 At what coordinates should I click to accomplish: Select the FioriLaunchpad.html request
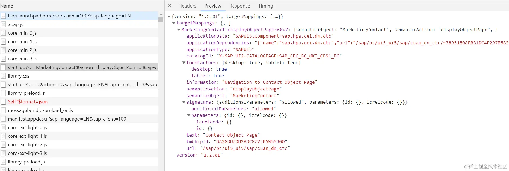[79, 16]
